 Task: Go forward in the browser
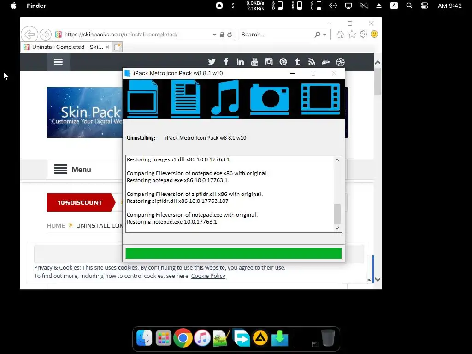pos(46,35)
